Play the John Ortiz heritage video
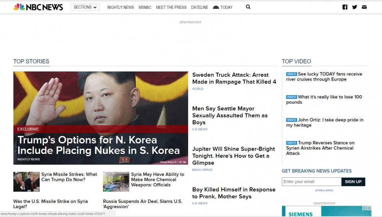Image resolution: width=382 pixels, height=217 pixels. click(324, 122)
